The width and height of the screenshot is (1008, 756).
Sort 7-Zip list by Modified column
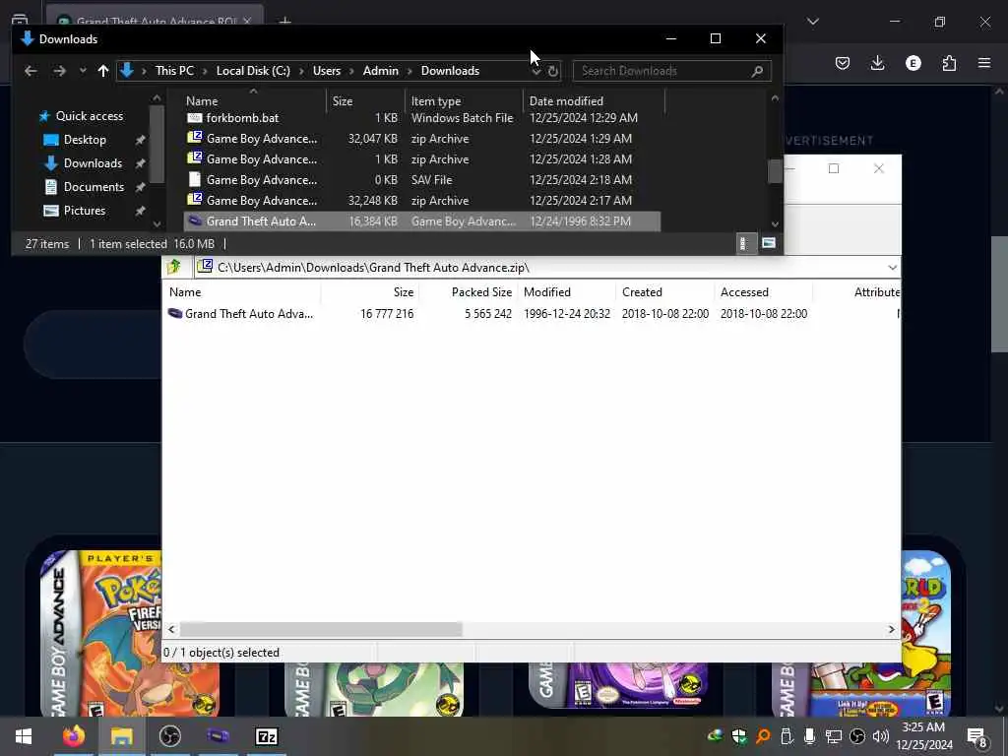[547, 291]
